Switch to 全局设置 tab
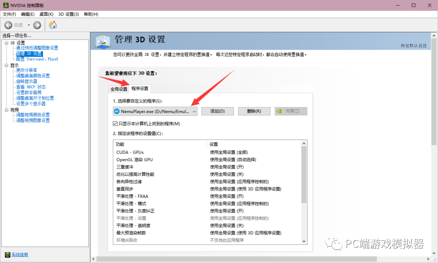438x263 pixels. [119, 89]
